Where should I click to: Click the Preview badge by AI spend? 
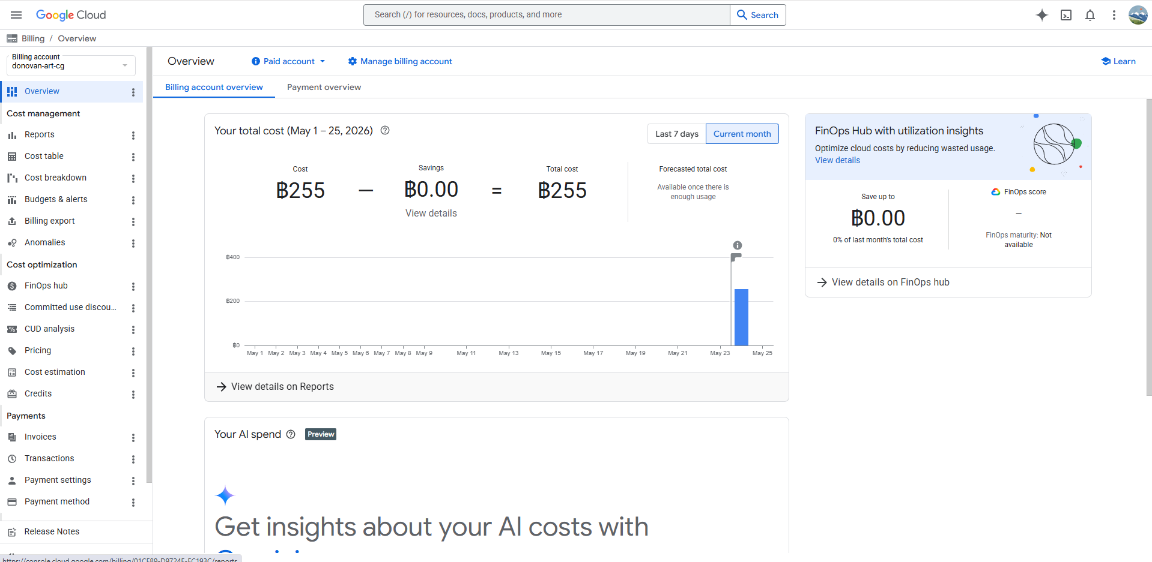321,434
